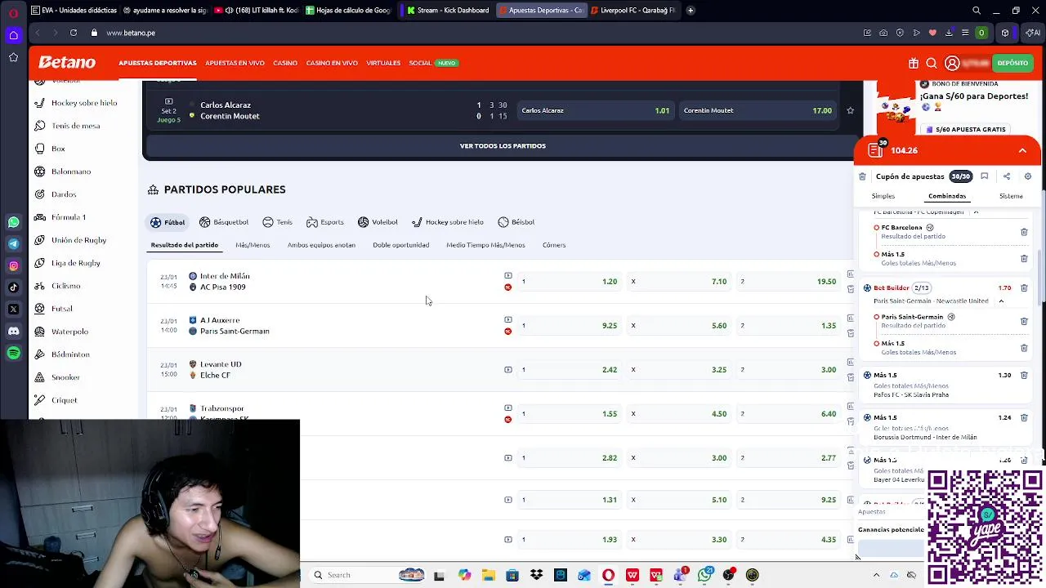Open X Twitter in Opera sidebar
The image size is (1046, 588).
coord(14,310)
